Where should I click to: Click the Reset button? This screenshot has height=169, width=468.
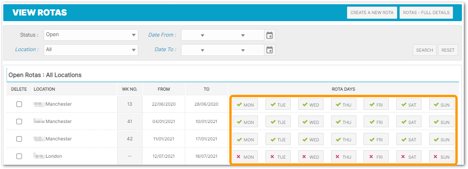point(448,50)
